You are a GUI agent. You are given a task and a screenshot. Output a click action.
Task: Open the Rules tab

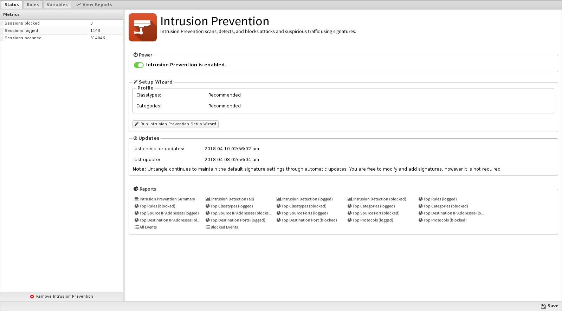[x=33, y=5]
